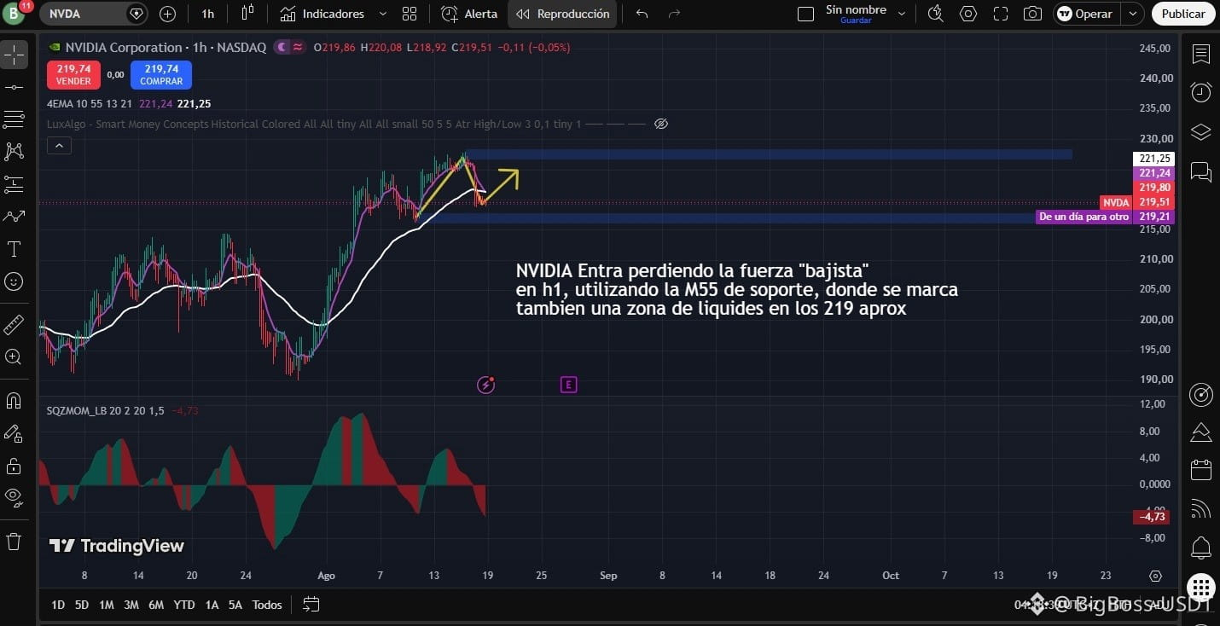The height and width of the screenshot is (626, 1220).
Task: Open the go to date calendar
Action: point(311,605)
